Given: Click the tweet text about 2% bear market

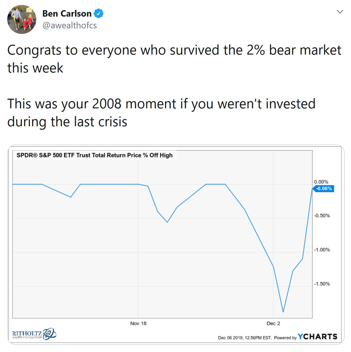Looking at the screenshot, I should tap(174, 59).
